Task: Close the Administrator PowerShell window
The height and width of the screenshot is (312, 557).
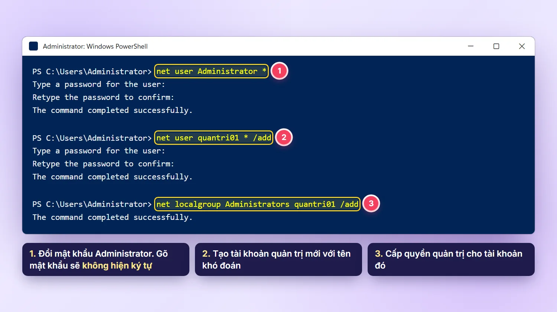Action: pyautogui.click(x=522, y=46)
